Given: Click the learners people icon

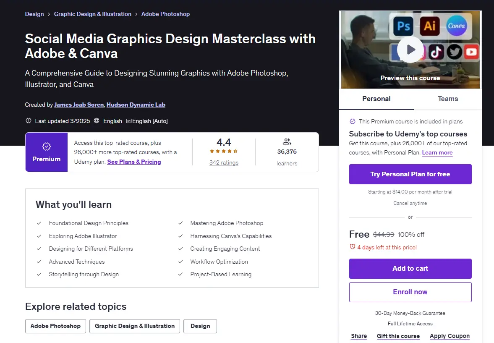Looking at the screenshot, I should point(287,141).
